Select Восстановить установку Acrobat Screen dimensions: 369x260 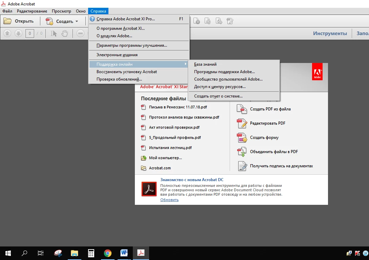[139, 72]
